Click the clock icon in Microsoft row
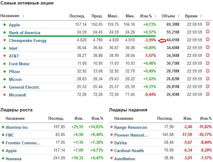The image size is (213, 162). pyautogui.click(x=208, y=94)
